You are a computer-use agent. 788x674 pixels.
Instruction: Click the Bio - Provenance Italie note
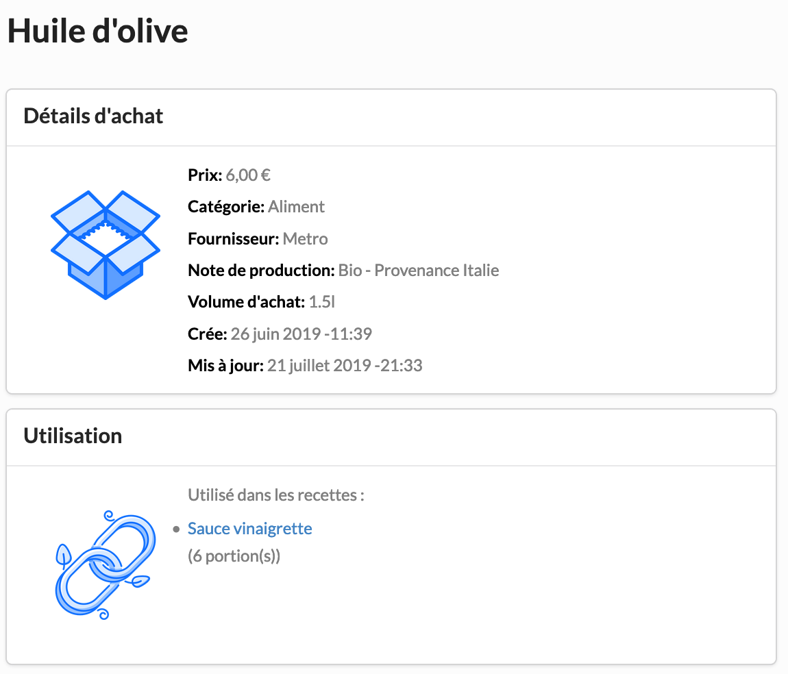(418, 271)
